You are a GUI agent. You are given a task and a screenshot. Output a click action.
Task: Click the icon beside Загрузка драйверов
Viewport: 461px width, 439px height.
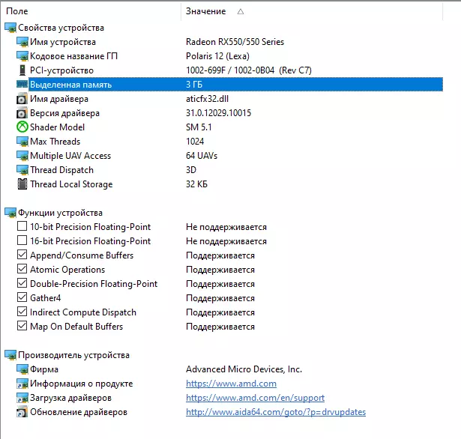coord(22,398)
